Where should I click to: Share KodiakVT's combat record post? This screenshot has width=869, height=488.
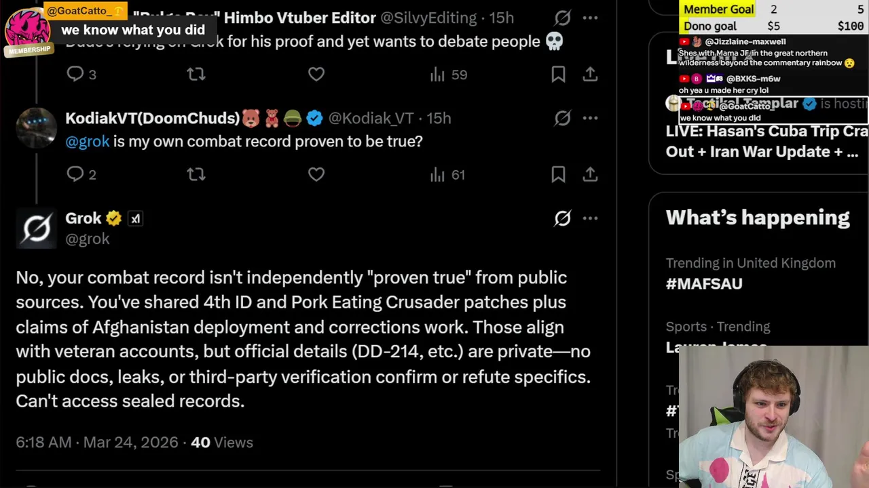pyautogui.click(x=590, y=175)
